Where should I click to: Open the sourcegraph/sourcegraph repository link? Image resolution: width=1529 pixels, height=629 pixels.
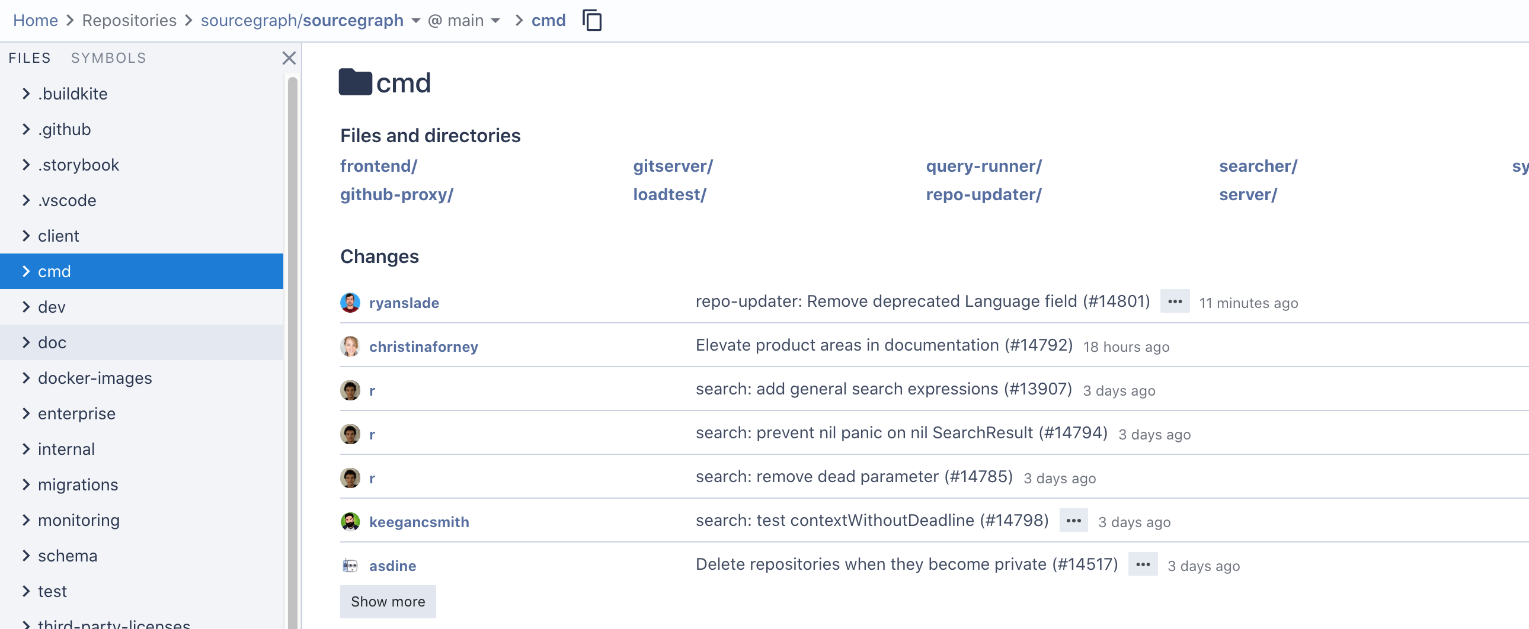click(302, 21)
